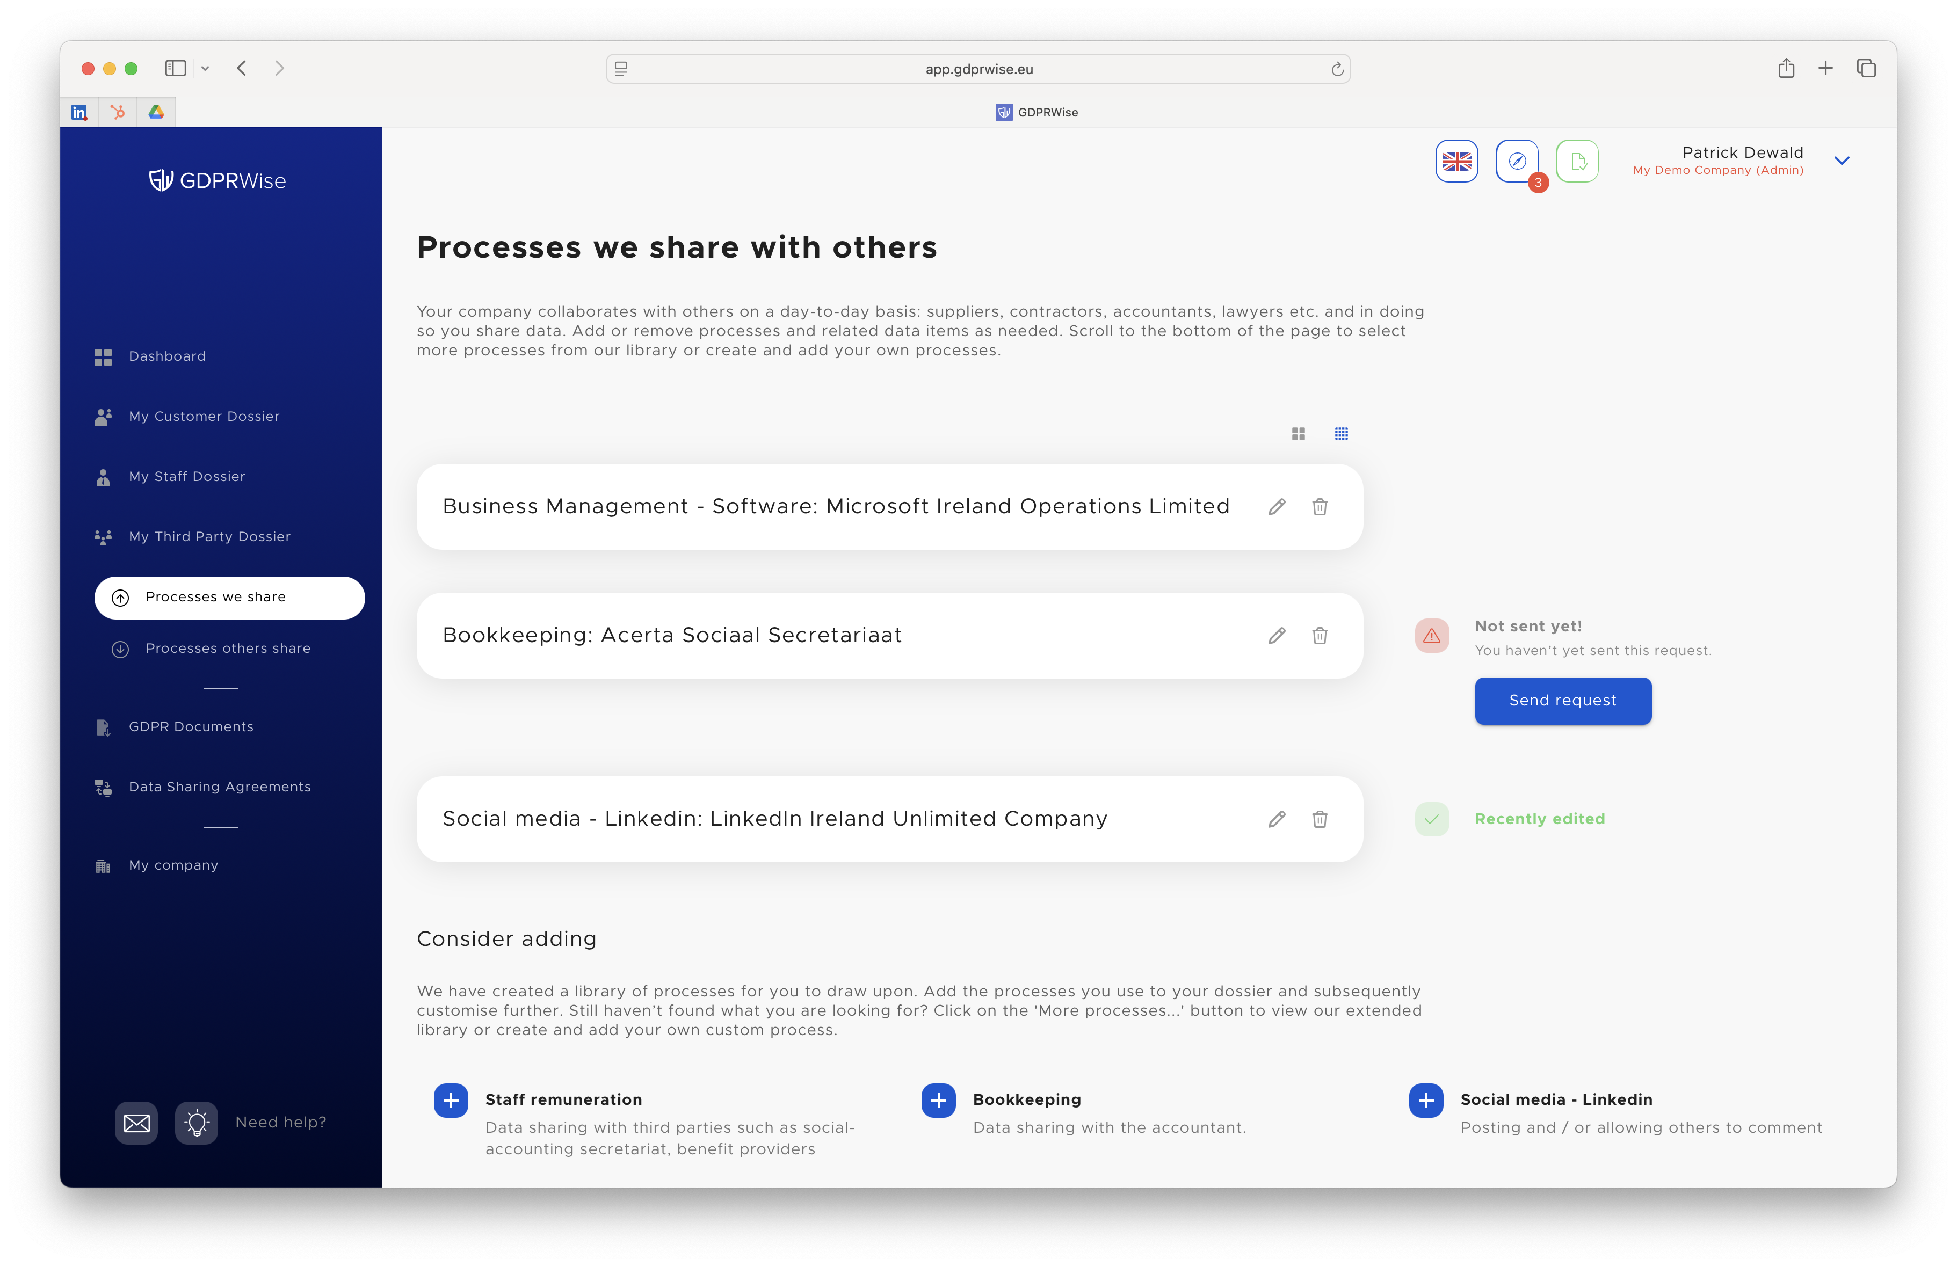Expand the Patrick Dewald account dropdown

[1842, 161]
